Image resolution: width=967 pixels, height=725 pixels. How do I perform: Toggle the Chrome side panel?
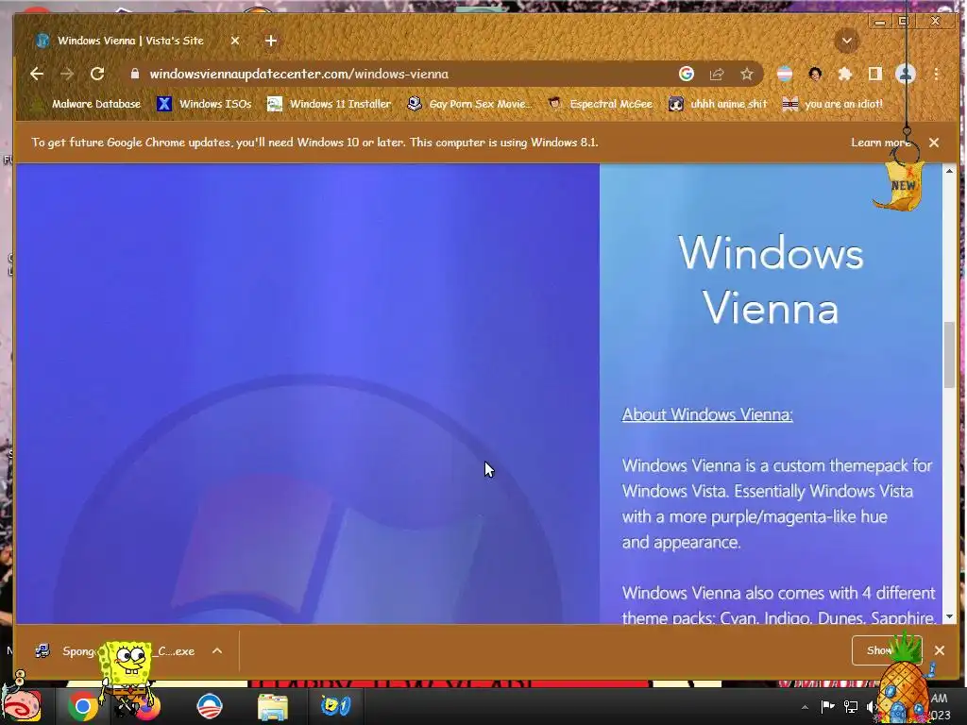click(875, 74)
